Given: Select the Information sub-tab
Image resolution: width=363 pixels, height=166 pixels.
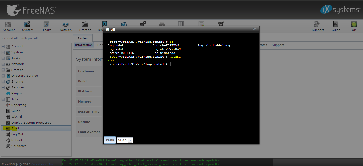Looking at the screenshot, I should tap(84, 45).
